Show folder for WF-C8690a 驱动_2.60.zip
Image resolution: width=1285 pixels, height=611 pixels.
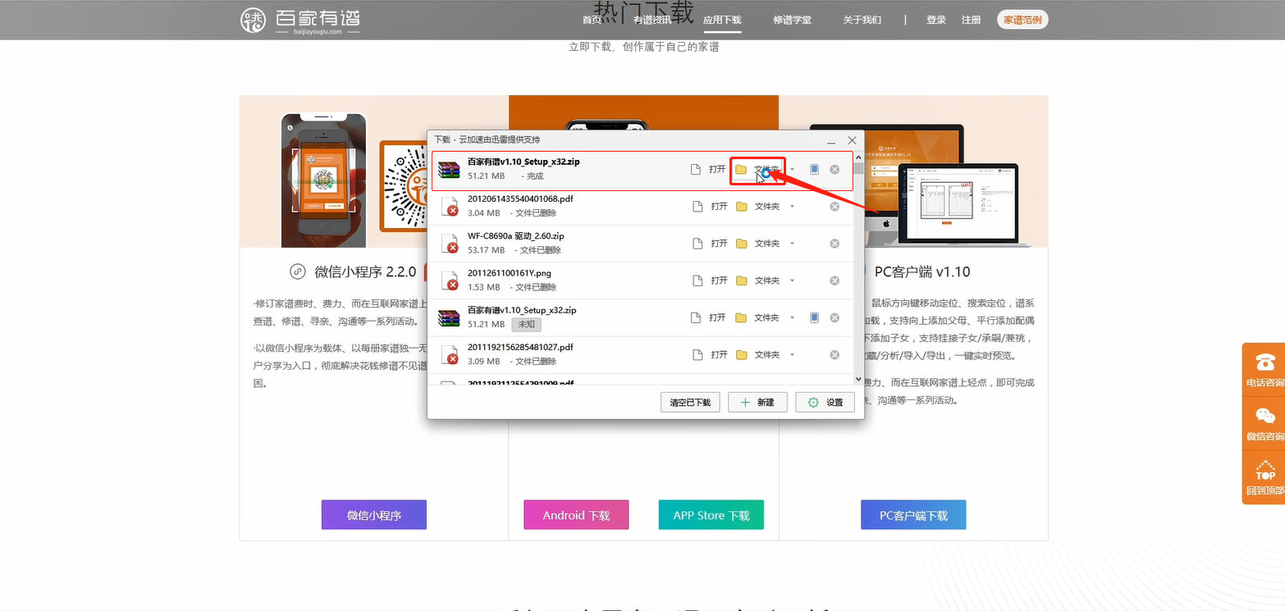757,244
